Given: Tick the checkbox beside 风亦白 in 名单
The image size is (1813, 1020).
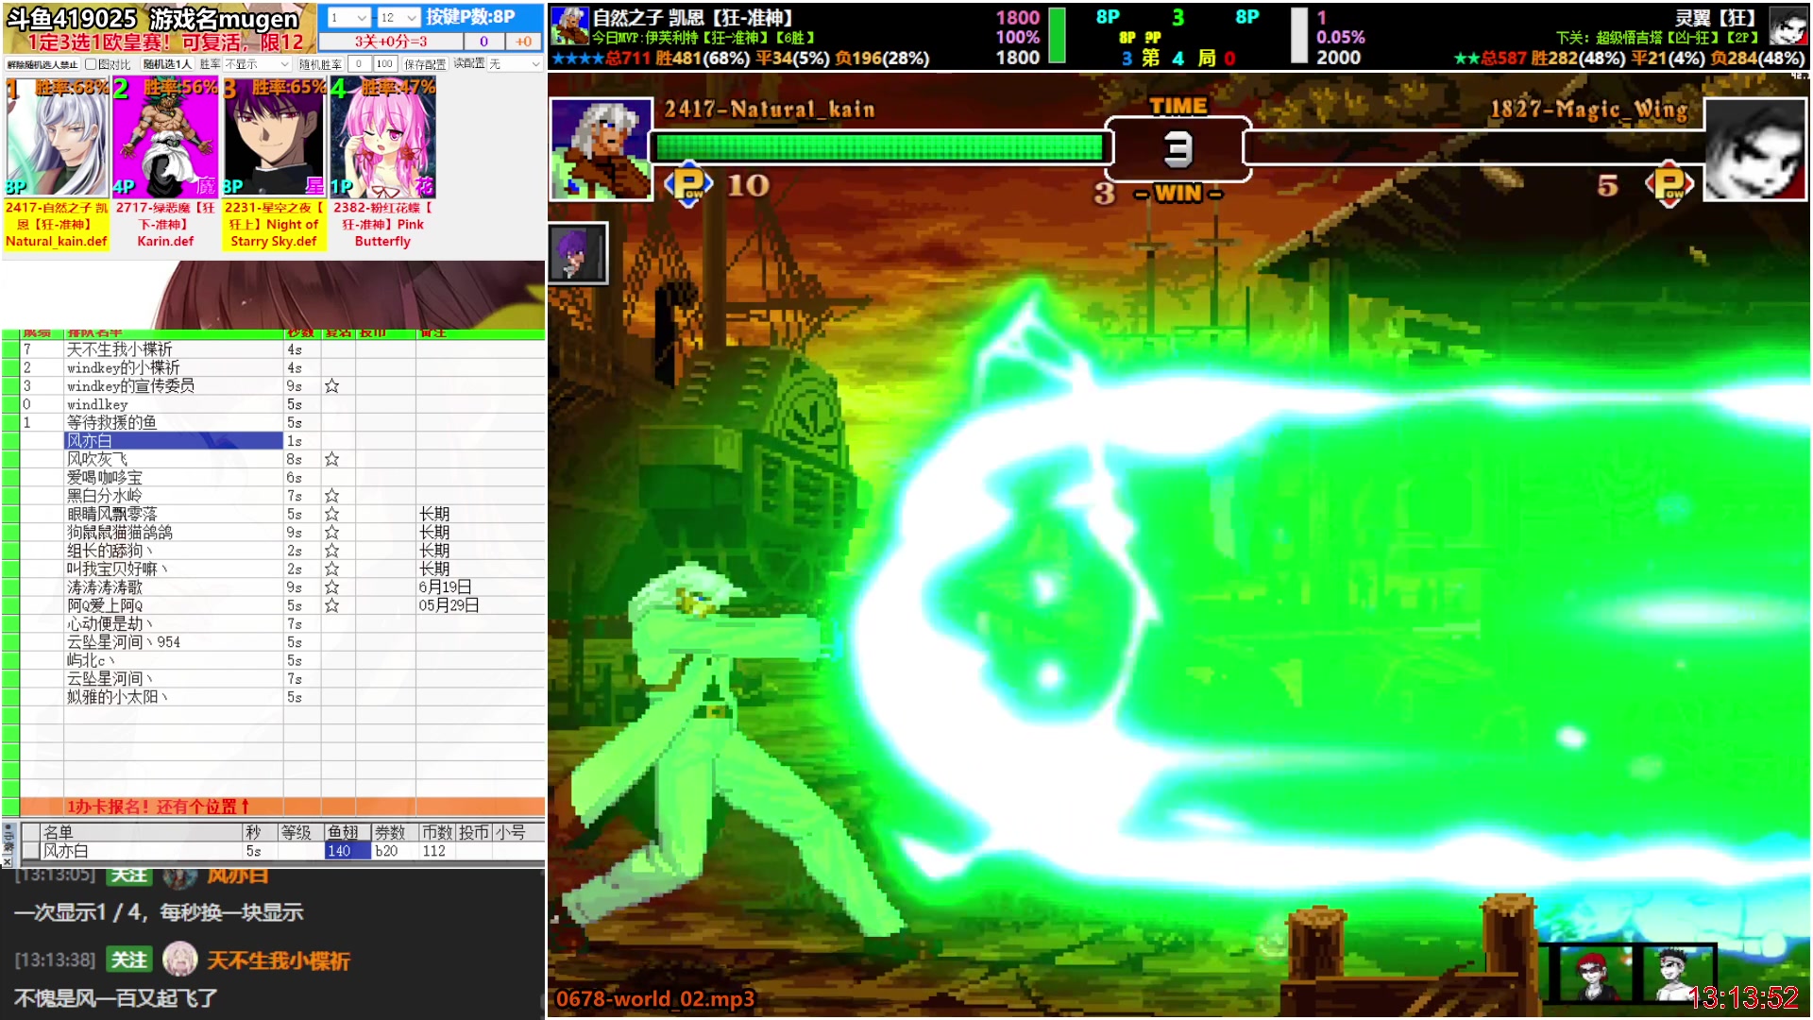Looking at the screenshot, I should pyautogui.click(x=31, y=851).
